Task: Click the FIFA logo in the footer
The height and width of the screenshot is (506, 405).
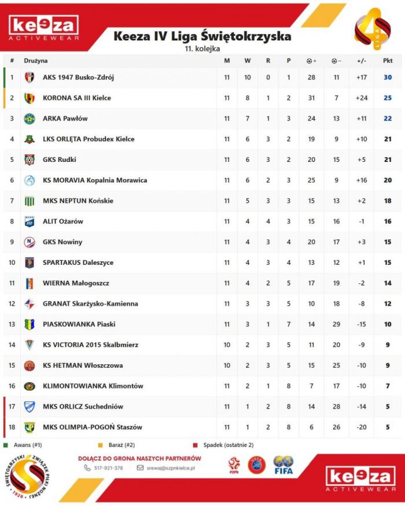Action: tap(283, 465)
